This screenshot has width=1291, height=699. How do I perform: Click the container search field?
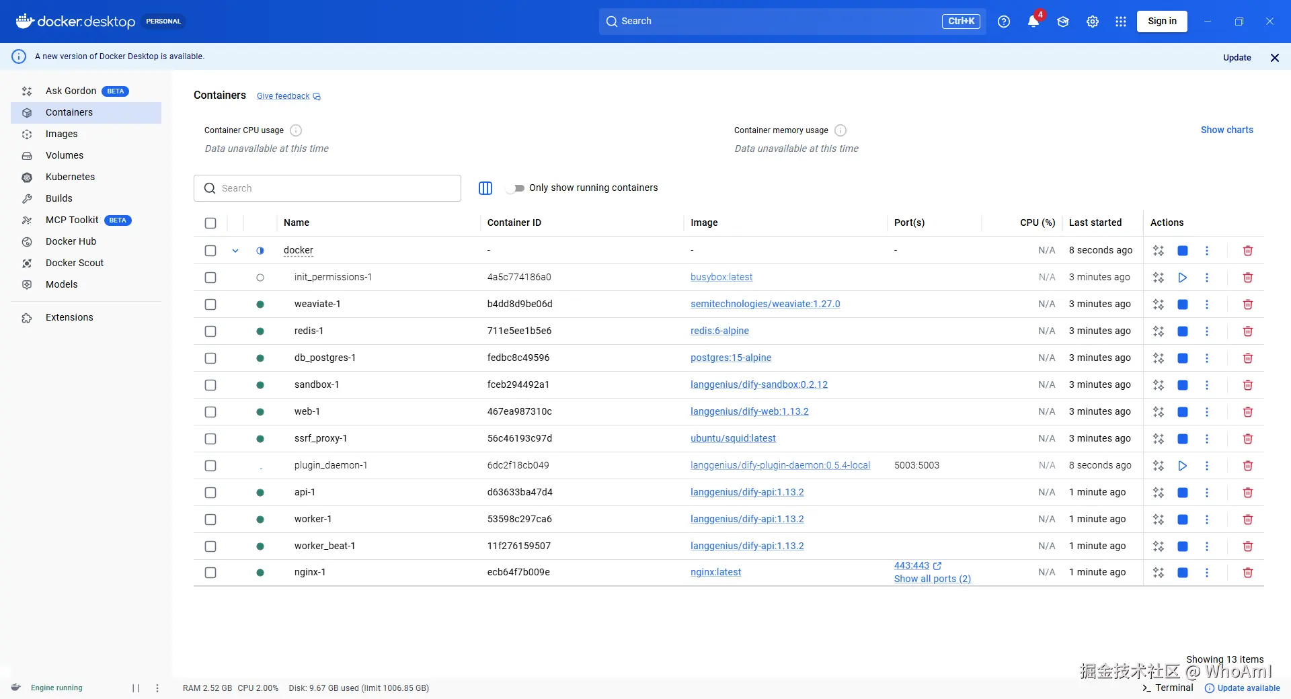[327, 188]
